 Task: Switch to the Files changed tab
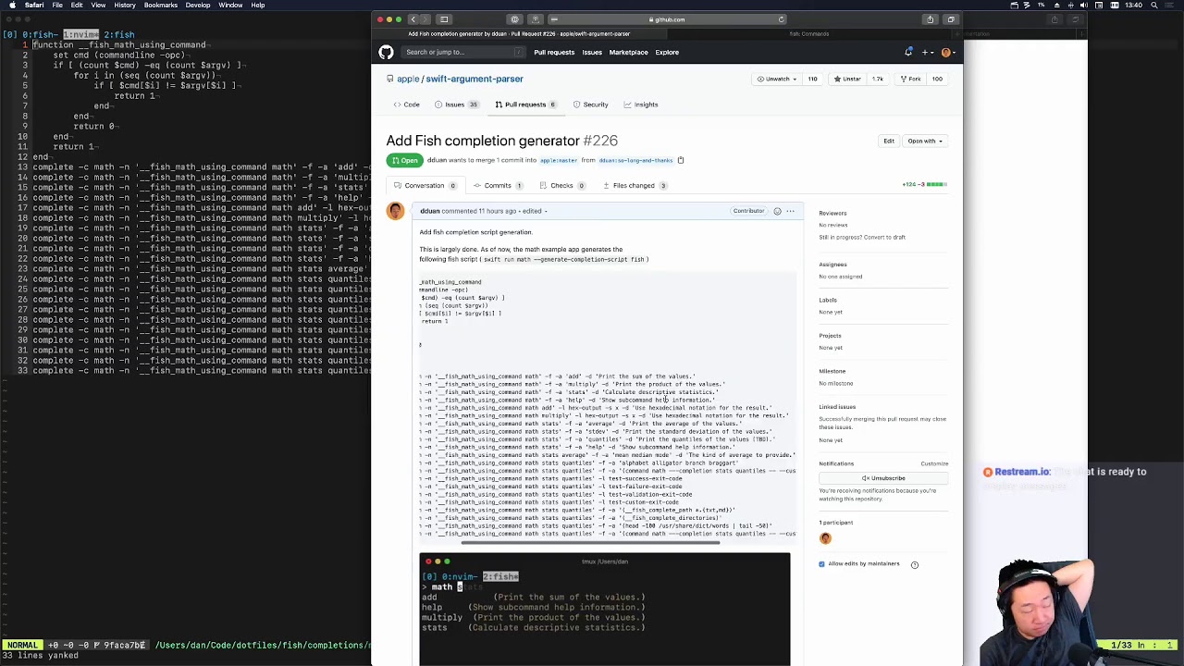[635, 186]
